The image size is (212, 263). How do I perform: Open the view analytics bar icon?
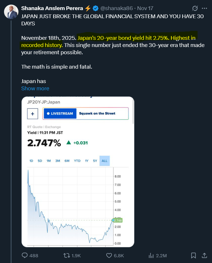151,255
